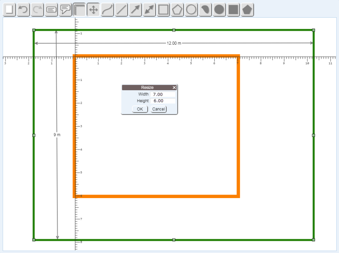Select the filled circle tool
The image size is (339, 253).
[x=219, y=10]
